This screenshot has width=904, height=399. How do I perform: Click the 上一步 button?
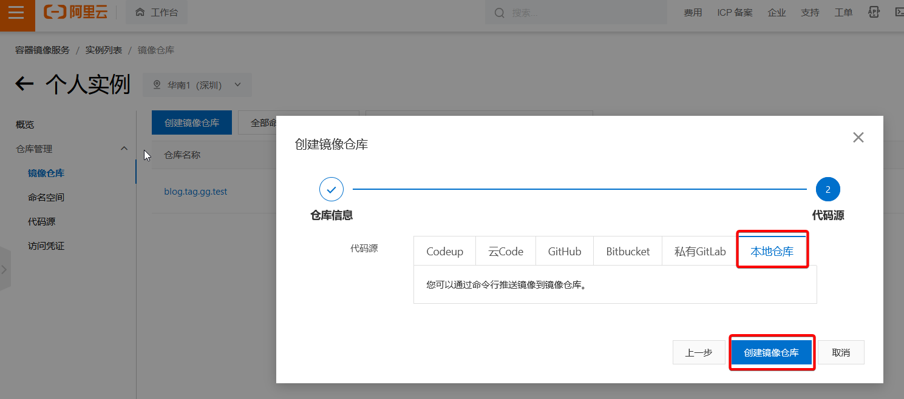coord(699,352)
